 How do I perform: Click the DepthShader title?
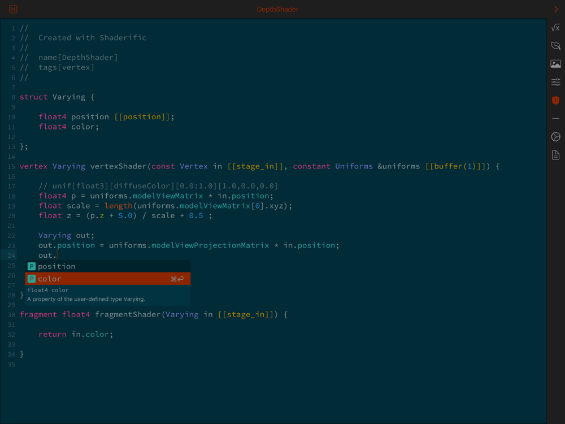[x=277, y=10]
